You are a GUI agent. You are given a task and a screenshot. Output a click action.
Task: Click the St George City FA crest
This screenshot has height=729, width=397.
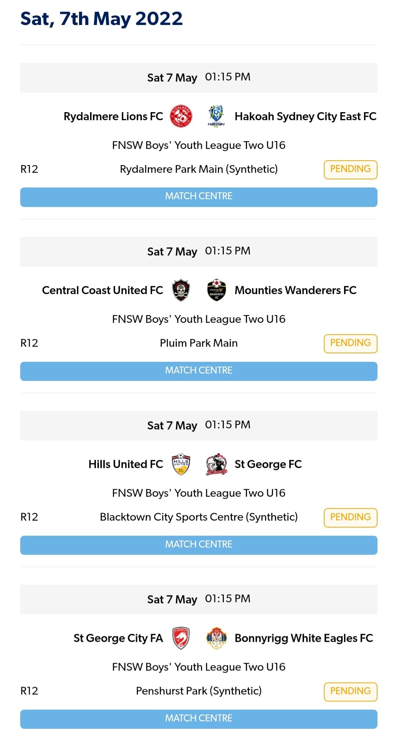coord(181,638)
